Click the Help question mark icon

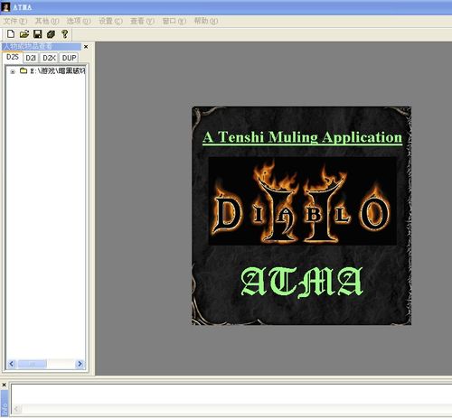pos(64,33)
